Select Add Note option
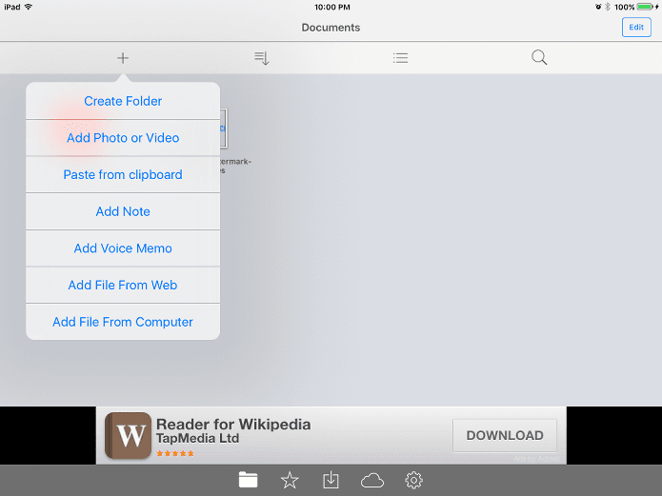The height and width of the screenshot is (496, 662). 123,211
